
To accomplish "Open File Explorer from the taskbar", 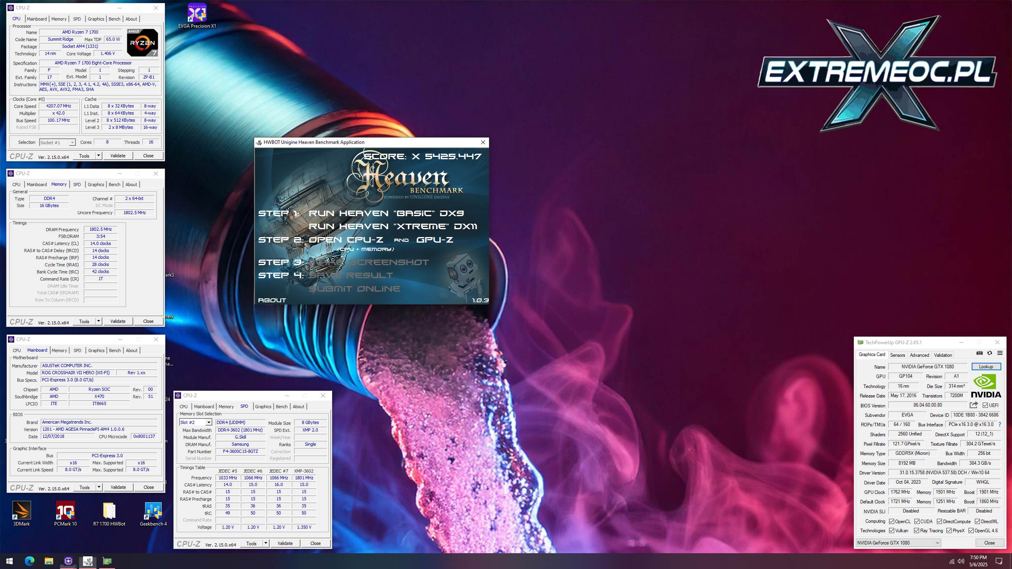I will tap(49, 561).
